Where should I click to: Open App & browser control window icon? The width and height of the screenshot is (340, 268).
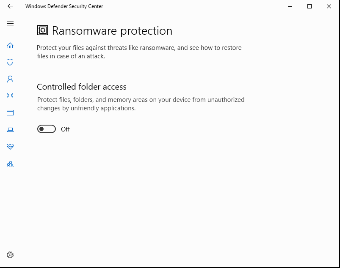[x=10, y=112]
